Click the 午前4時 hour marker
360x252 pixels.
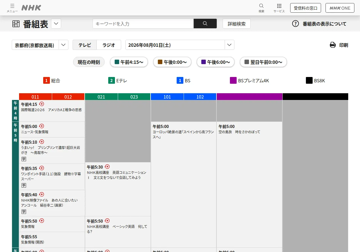pos(15,111)
